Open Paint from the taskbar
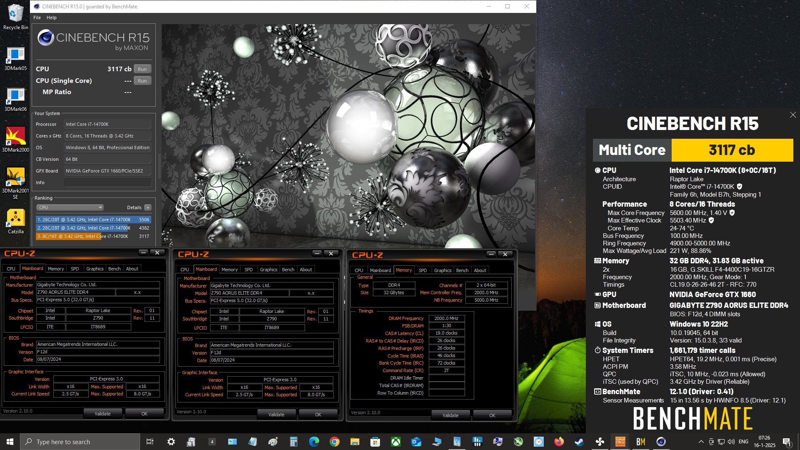Viewport: 800px width, 450px height. (273, 442)
